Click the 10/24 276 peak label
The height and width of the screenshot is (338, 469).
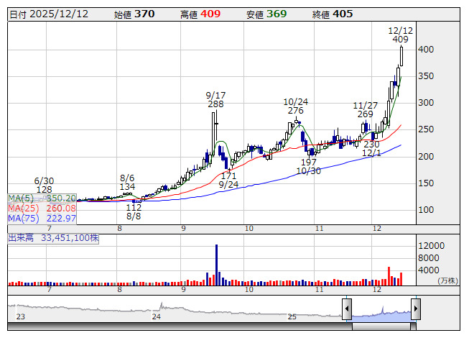point(295,106)
